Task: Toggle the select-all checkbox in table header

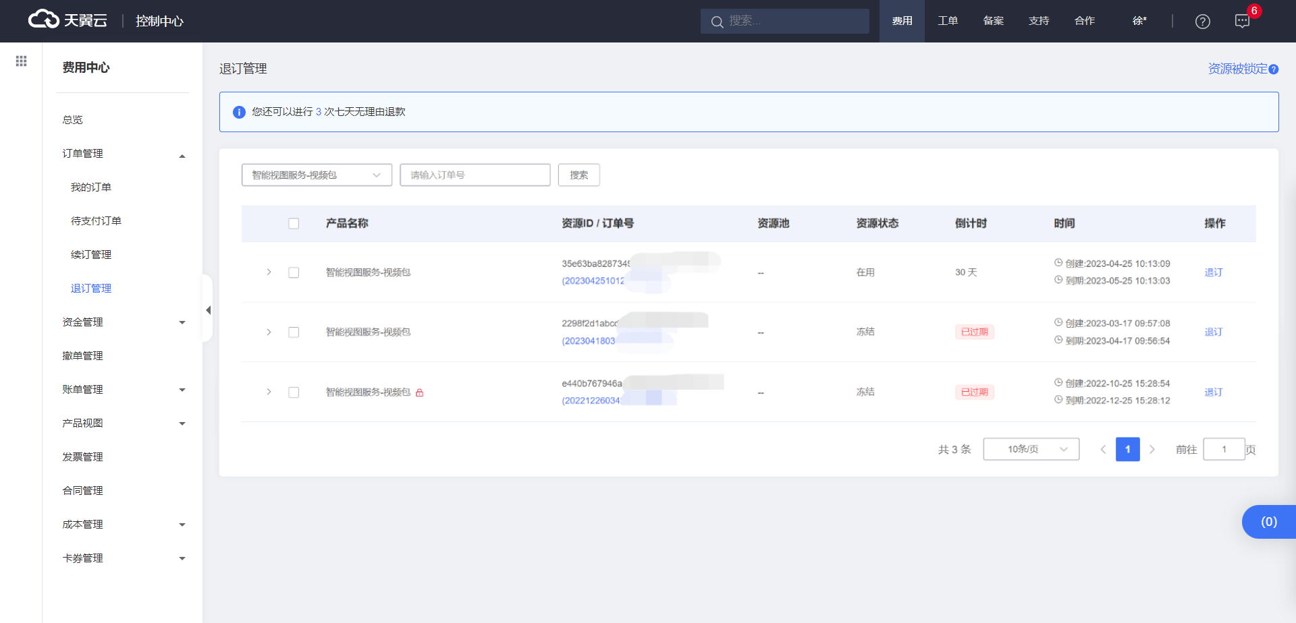Action: 294,224
